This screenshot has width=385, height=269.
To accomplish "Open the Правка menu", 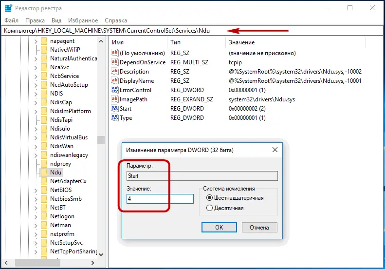I will click(x=35, y=20).
